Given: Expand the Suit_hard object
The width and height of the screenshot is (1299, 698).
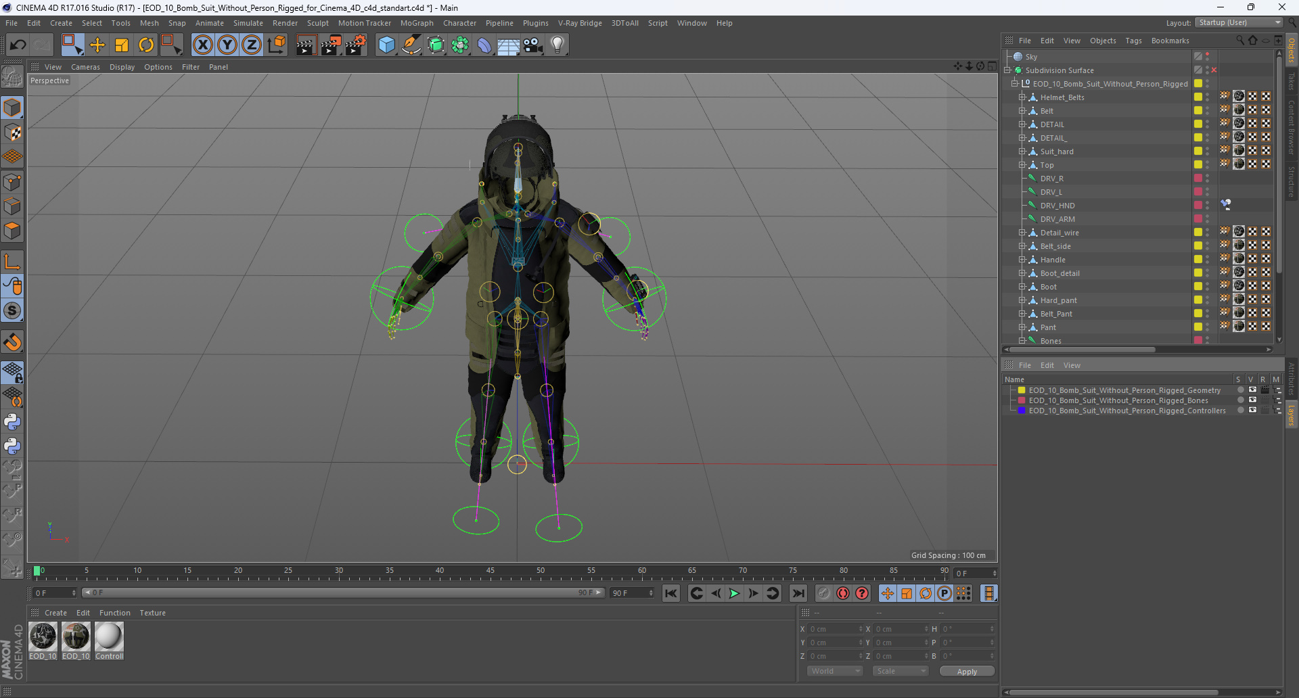Looking at the screenshot, I should (x=1022, y=152).
